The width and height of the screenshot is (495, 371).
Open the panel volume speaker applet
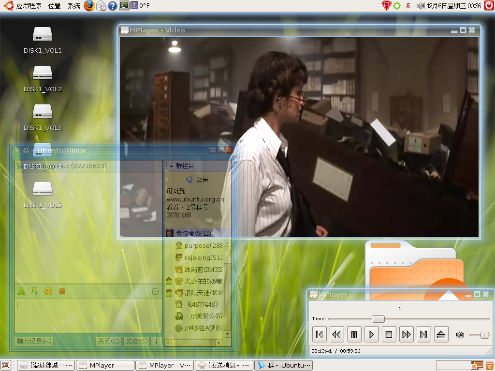[420, 6]
